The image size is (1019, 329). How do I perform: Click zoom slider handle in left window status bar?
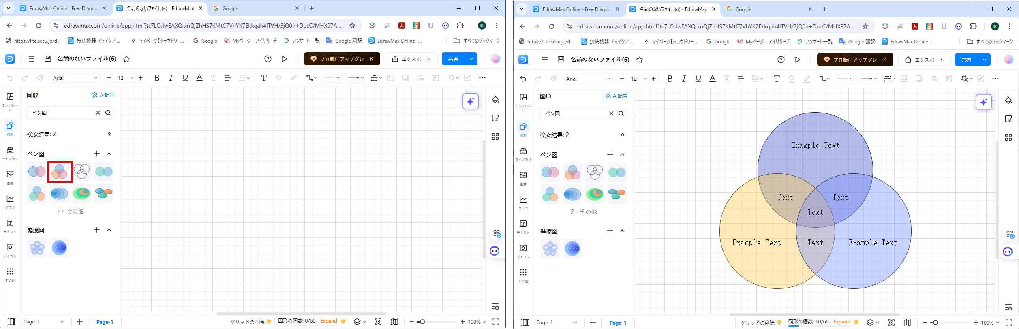tap(422, 322)
